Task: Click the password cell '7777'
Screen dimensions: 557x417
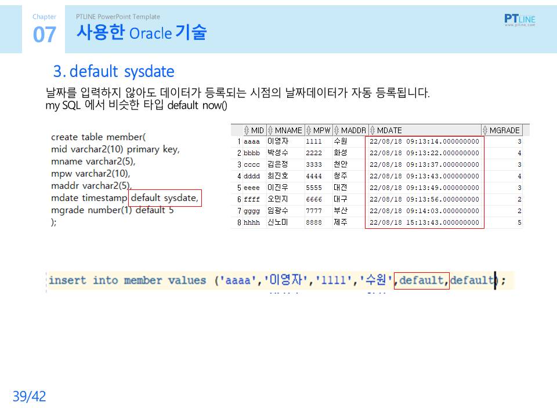Action: pos(314,211)
